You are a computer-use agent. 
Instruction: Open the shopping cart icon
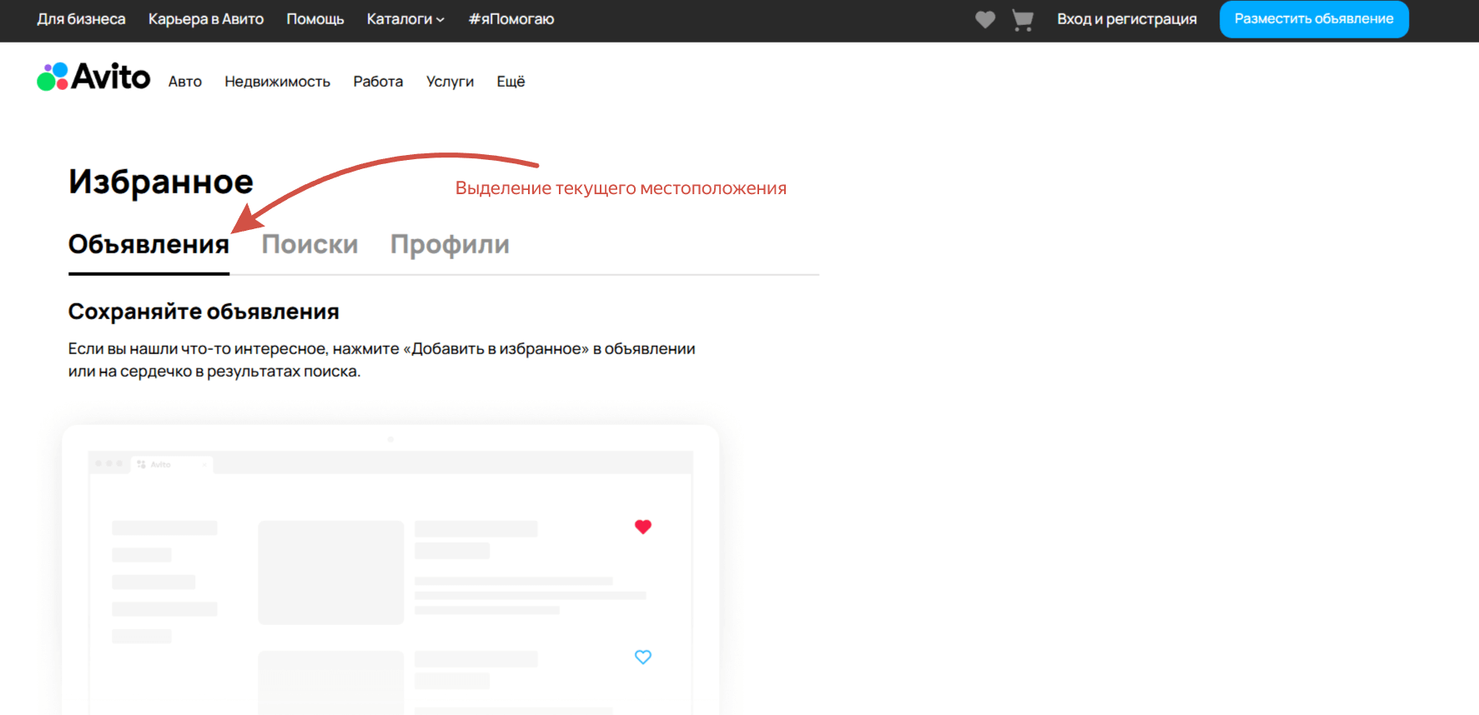click(1022, 19)
